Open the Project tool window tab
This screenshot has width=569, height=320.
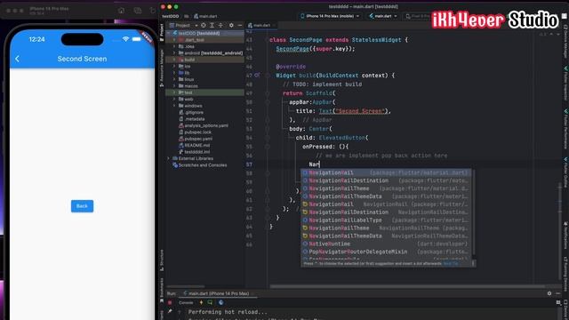162,33
